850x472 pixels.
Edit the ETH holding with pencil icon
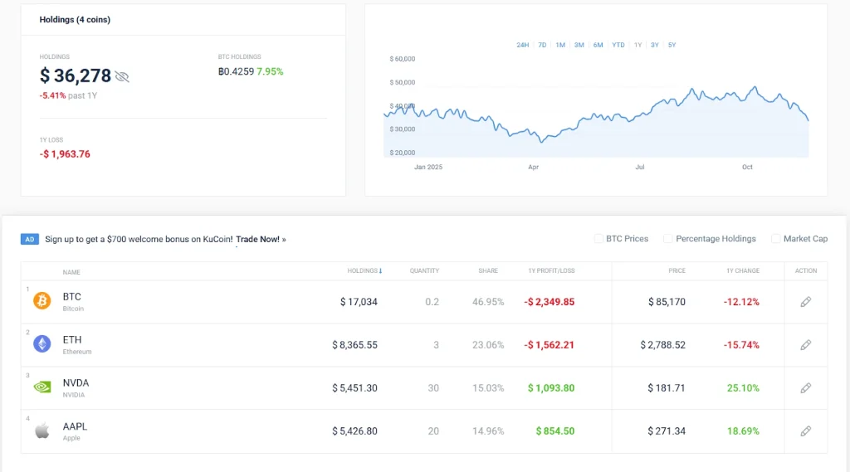coord(805,345)
